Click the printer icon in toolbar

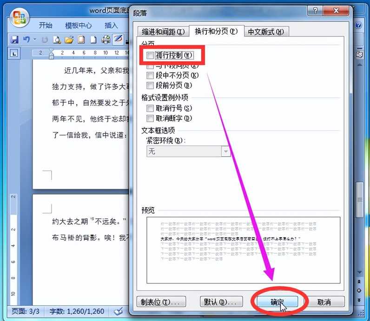[106, 40]
